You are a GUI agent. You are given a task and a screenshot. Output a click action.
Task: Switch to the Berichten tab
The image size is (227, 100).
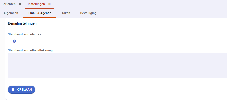(x=9, y=4)
